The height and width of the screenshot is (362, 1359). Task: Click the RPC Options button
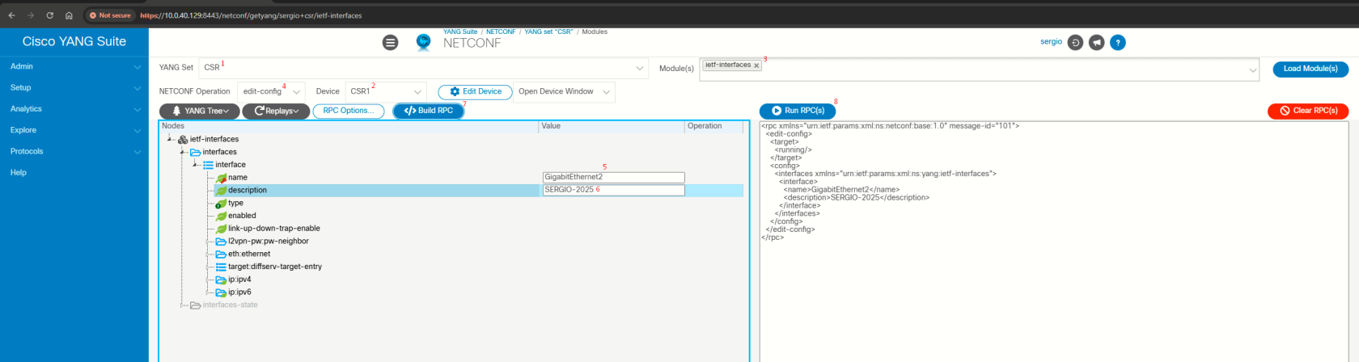click(348, 111)
